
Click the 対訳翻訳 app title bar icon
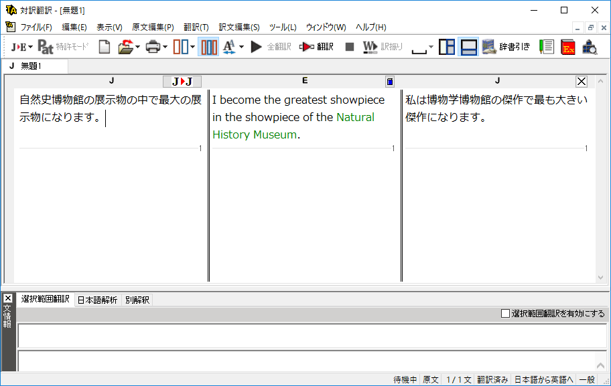click(x=11, y=10)
